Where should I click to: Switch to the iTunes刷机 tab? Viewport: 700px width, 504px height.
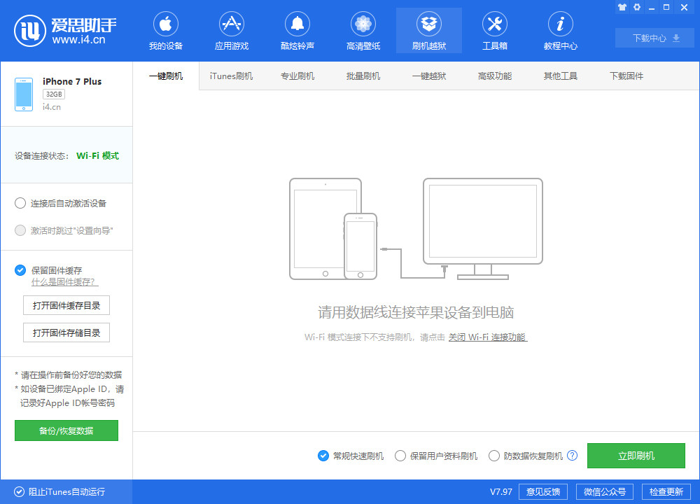[x=231, y=76]
